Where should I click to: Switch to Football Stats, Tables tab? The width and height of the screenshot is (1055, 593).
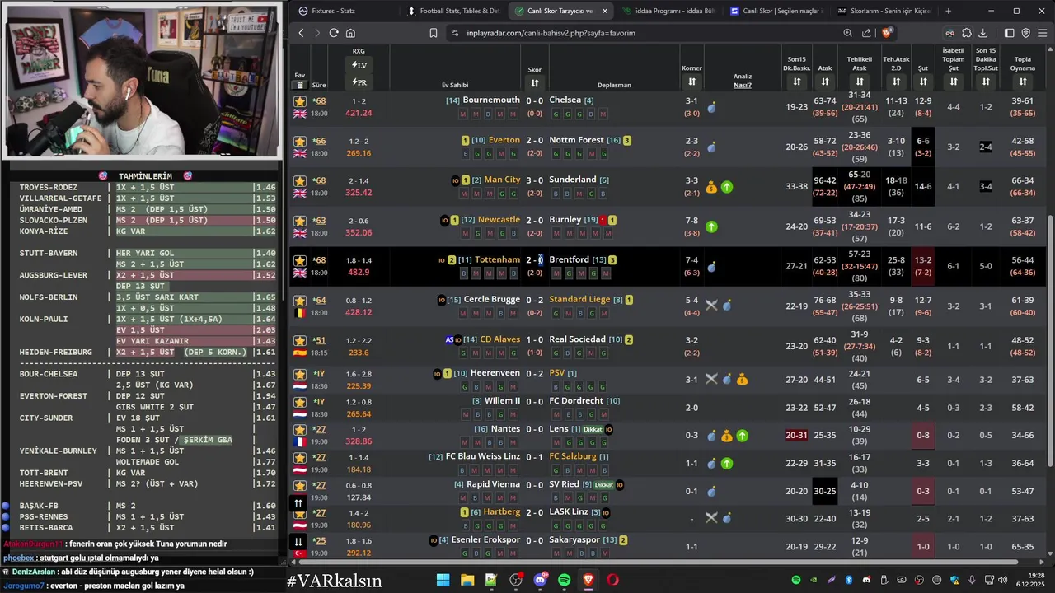pos(452,11)
